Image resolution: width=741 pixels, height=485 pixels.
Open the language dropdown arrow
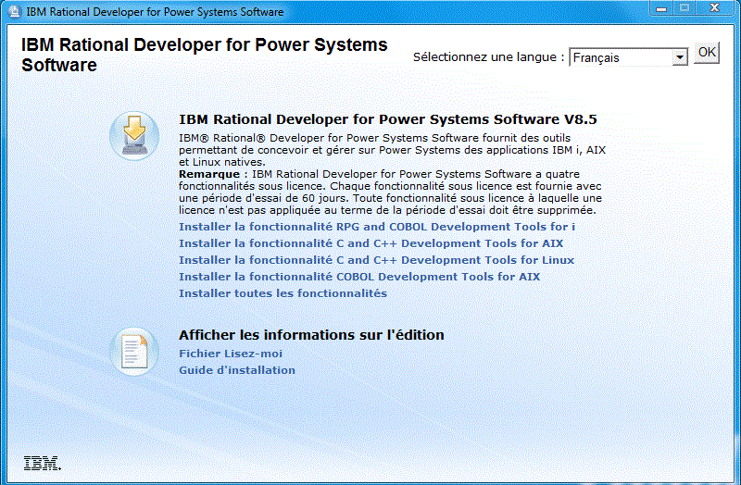680,57
